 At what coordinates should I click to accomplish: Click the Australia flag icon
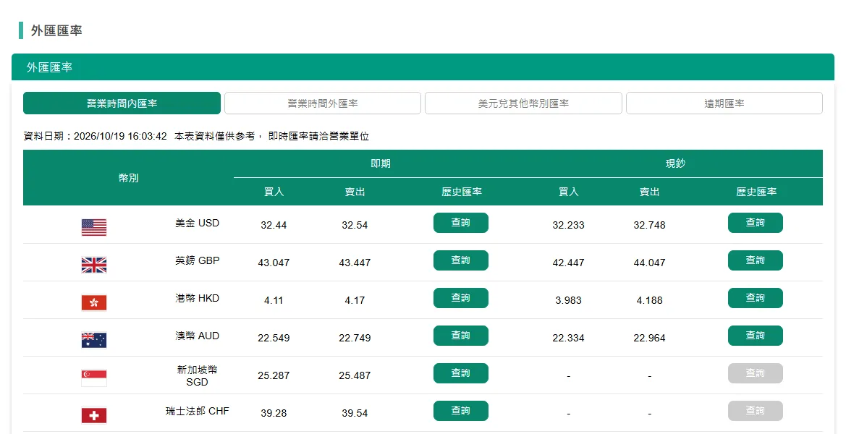click(x=94, y=340)
